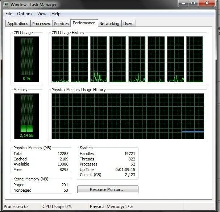Close the Task Manager window
The image size is (220, 212).
tap(207, 3)
